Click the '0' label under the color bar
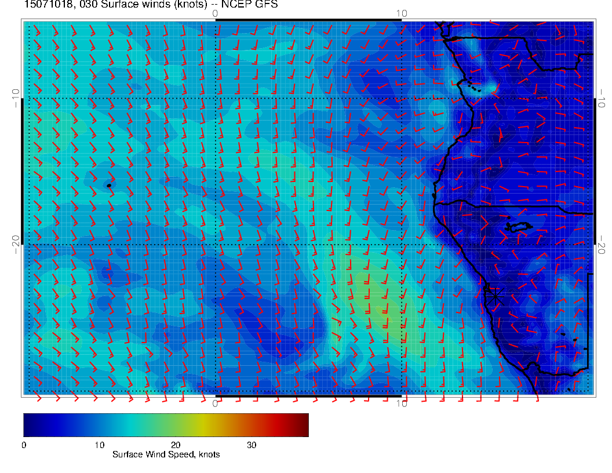Image resolution: width=612 pixels, height=473 pixels. (24, 445)
